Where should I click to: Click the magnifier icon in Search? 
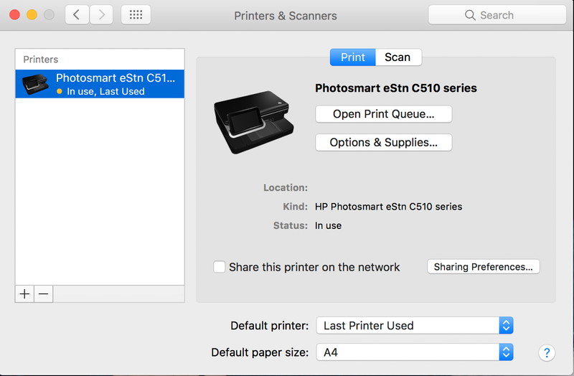coord(470,15)
